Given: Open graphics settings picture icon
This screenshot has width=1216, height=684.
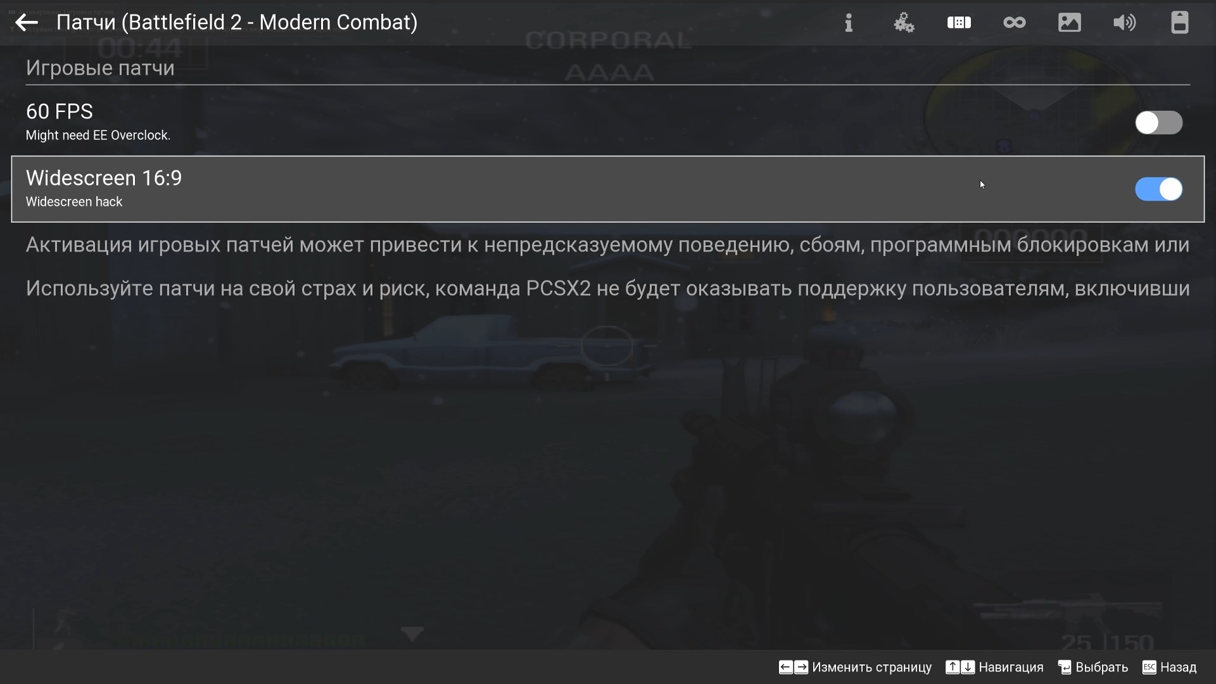Looking at the screenshot, I should [1069, 23].
